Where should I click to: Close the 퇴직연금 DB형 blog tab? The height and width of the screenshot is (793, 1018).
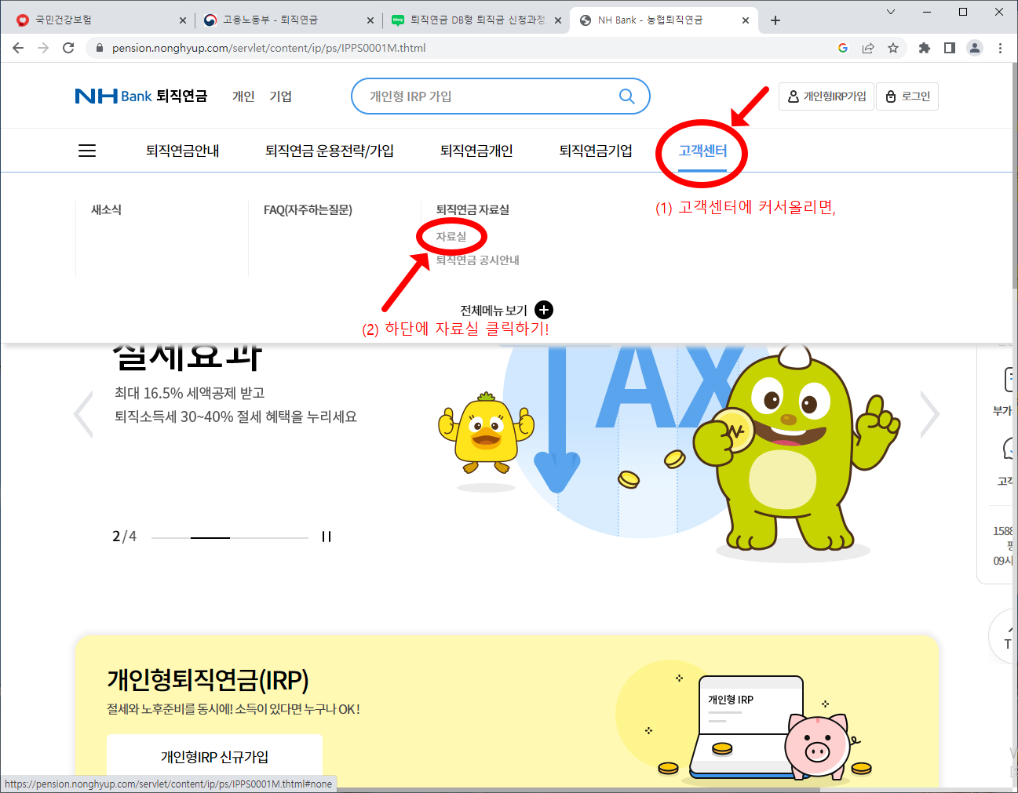click(x=558, y=20)
